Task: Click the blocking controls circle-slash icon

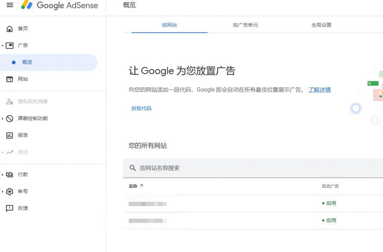Action: (9, 118)
